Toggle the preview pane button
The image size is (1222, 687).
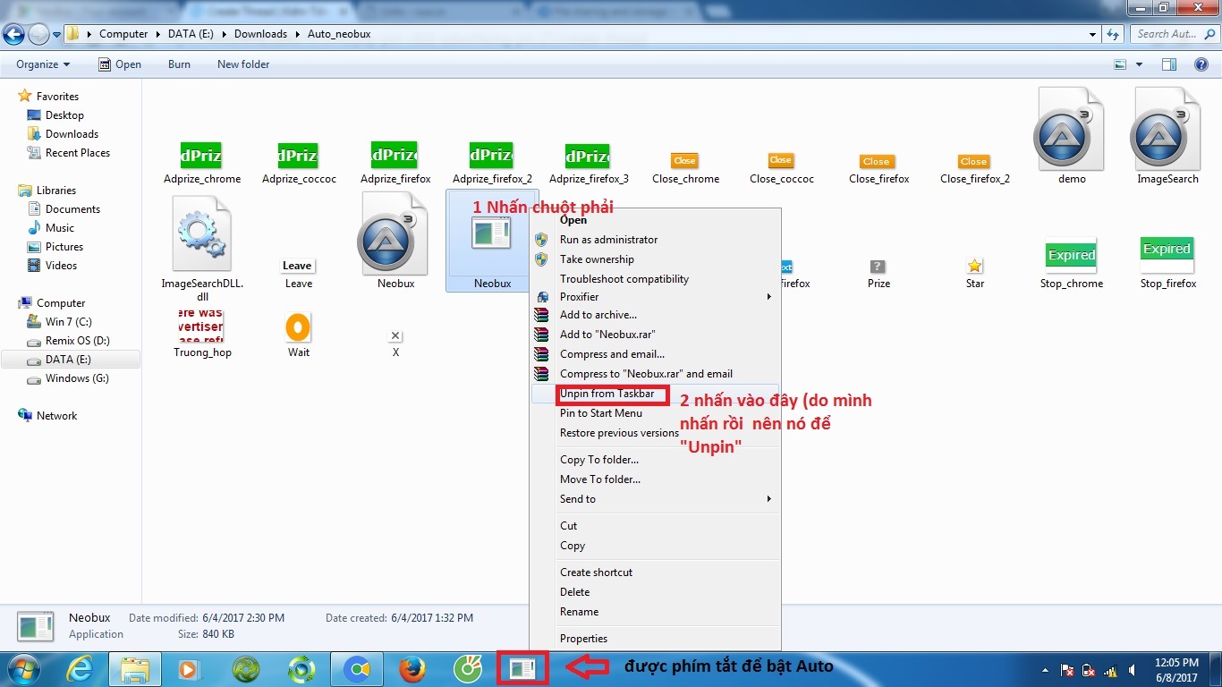pyautogui.click(x=1168, y=64)
